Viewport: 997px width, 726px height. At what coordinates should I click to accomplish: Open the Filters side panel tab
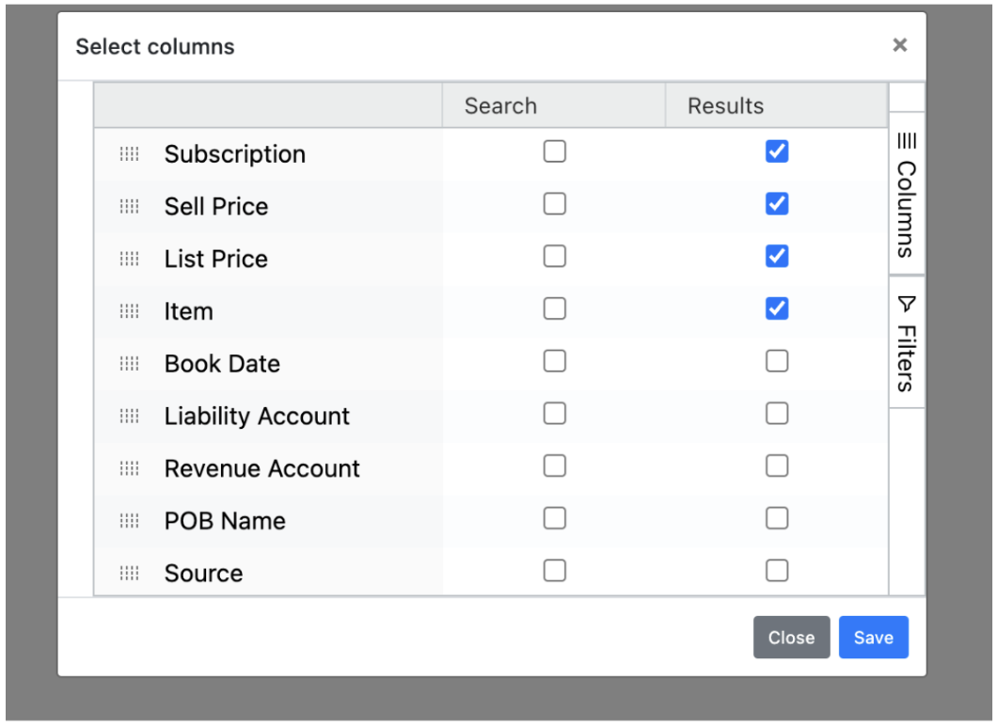(907, 343)
